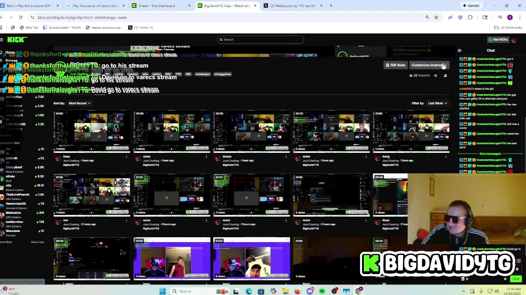Open the Home / X bookmark

pos(141,27)
